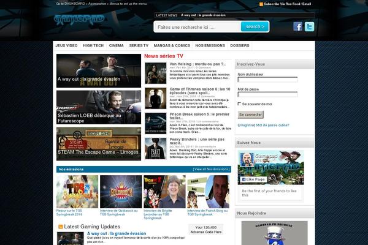Open the Facebook social icon
The width and height of the screenshot is (368, 245).
[x=297, y=26]
